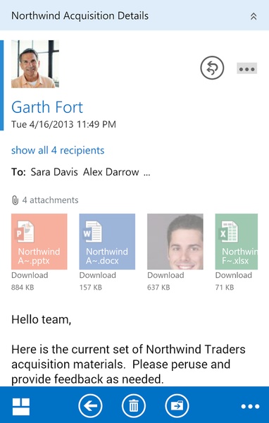
Task: Select recipient Sara Davis
Action: [x=54, y=172]
